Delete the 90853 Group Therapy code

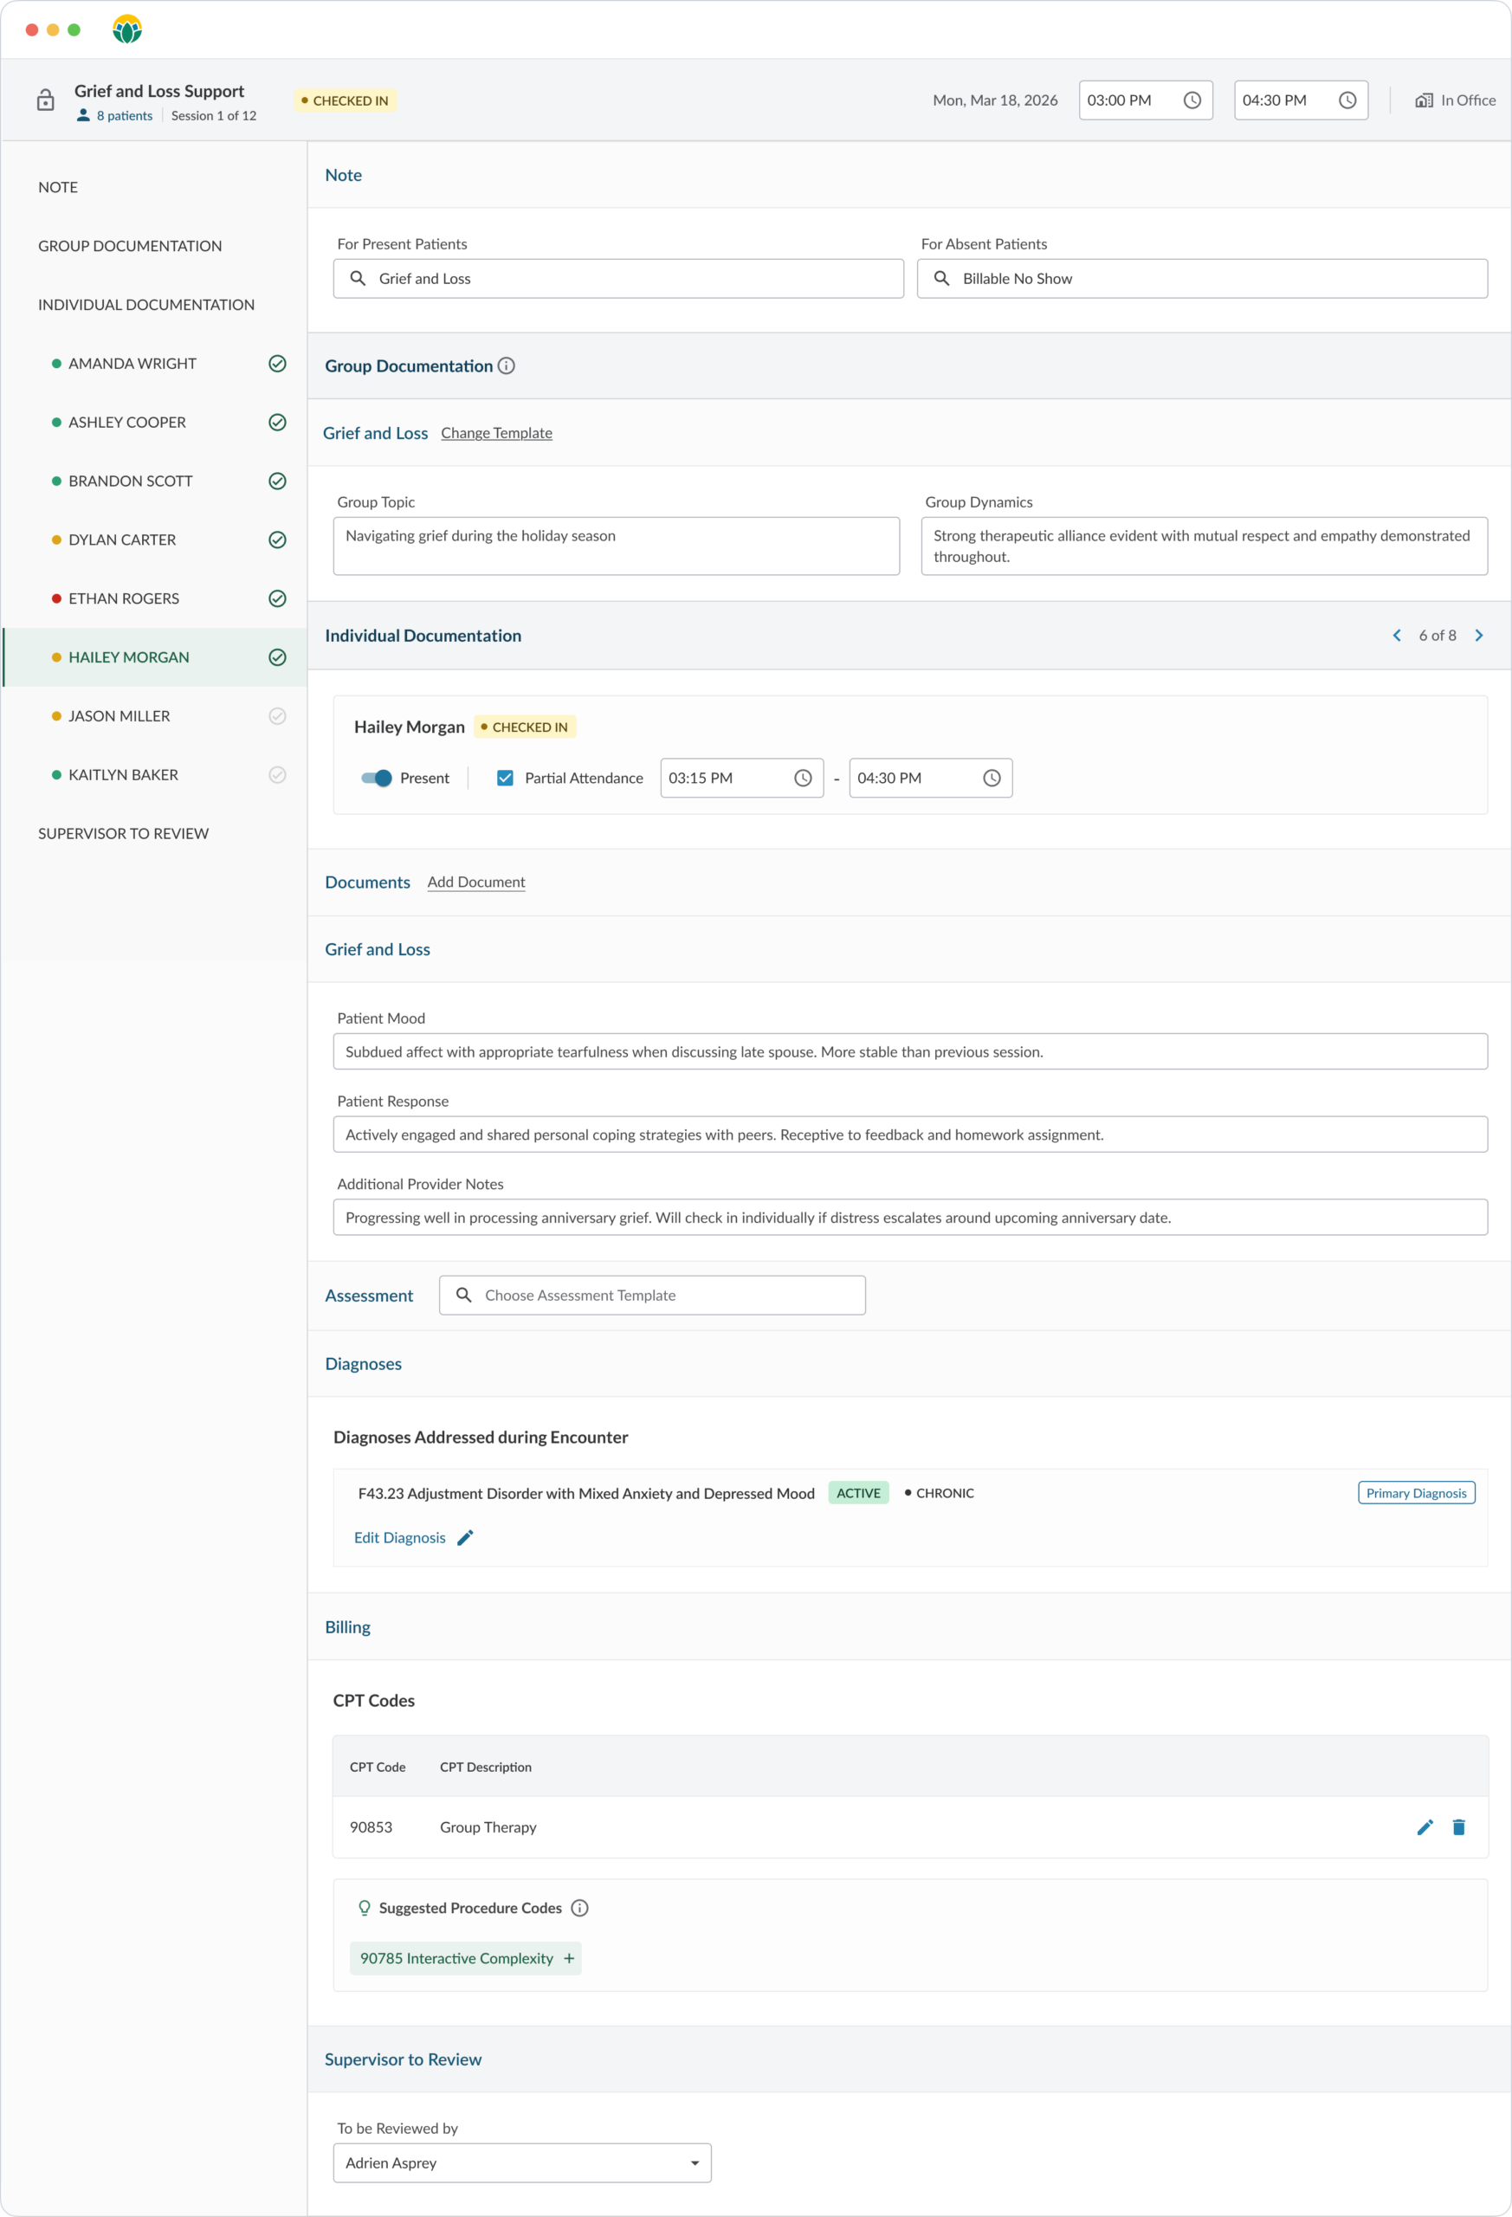(x=1458, y=1826)
